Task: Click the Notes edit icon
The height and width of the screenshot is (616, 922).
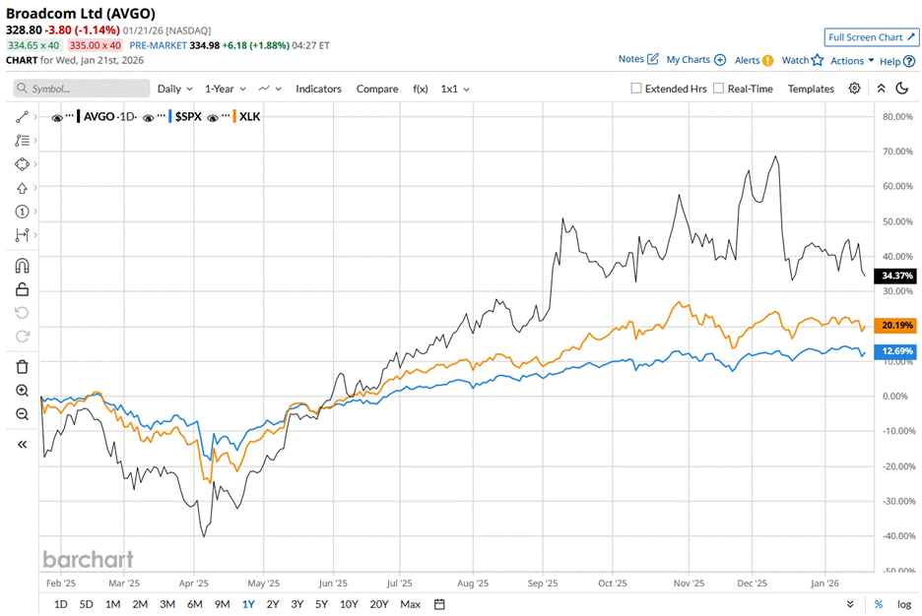Action: 653,59
